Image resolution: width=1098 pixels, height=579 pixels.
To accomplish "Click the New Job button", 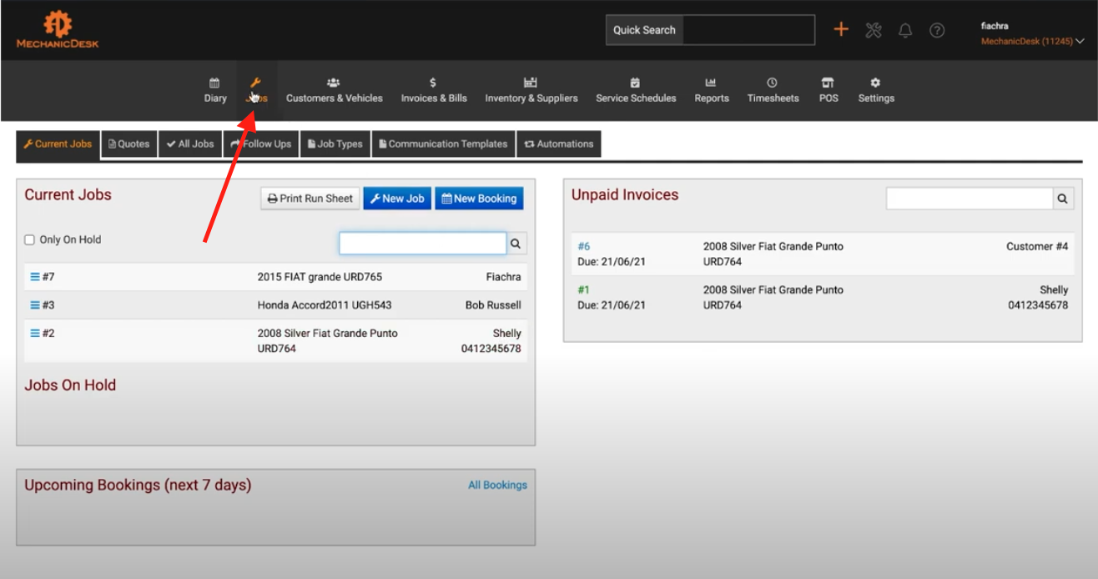I will coord(397,199).
